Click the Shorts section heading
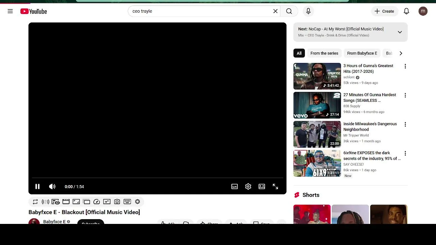The image size is (436, 245). [311, 195]
